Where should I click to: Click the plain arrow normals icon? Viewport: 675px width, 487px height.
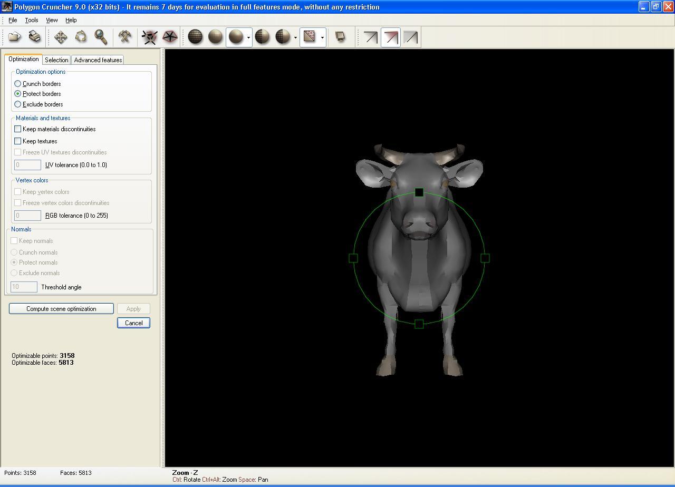pyautogui.click(x=371, y=37)
